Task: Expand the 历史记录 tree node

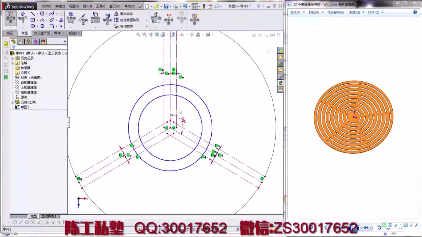Action: (x=13, y=58)
